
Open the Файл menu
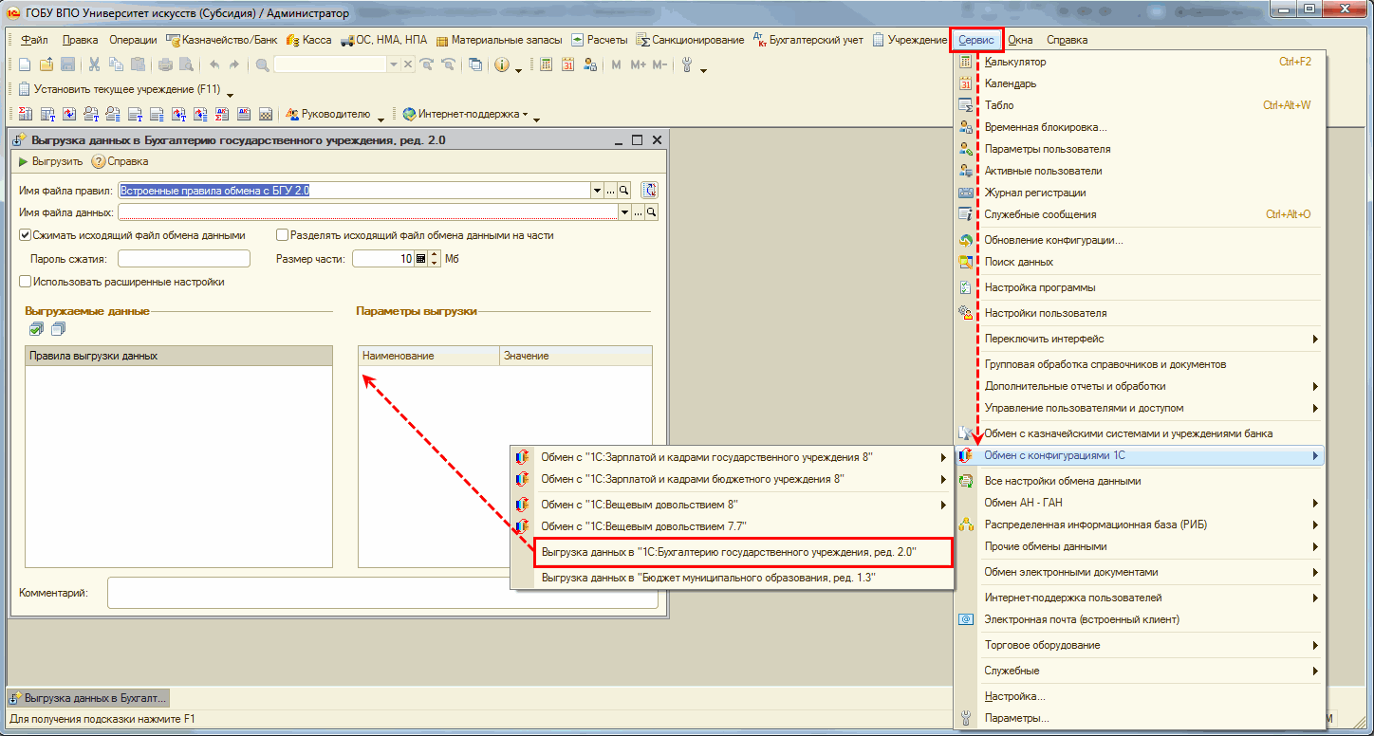point(34,40)
